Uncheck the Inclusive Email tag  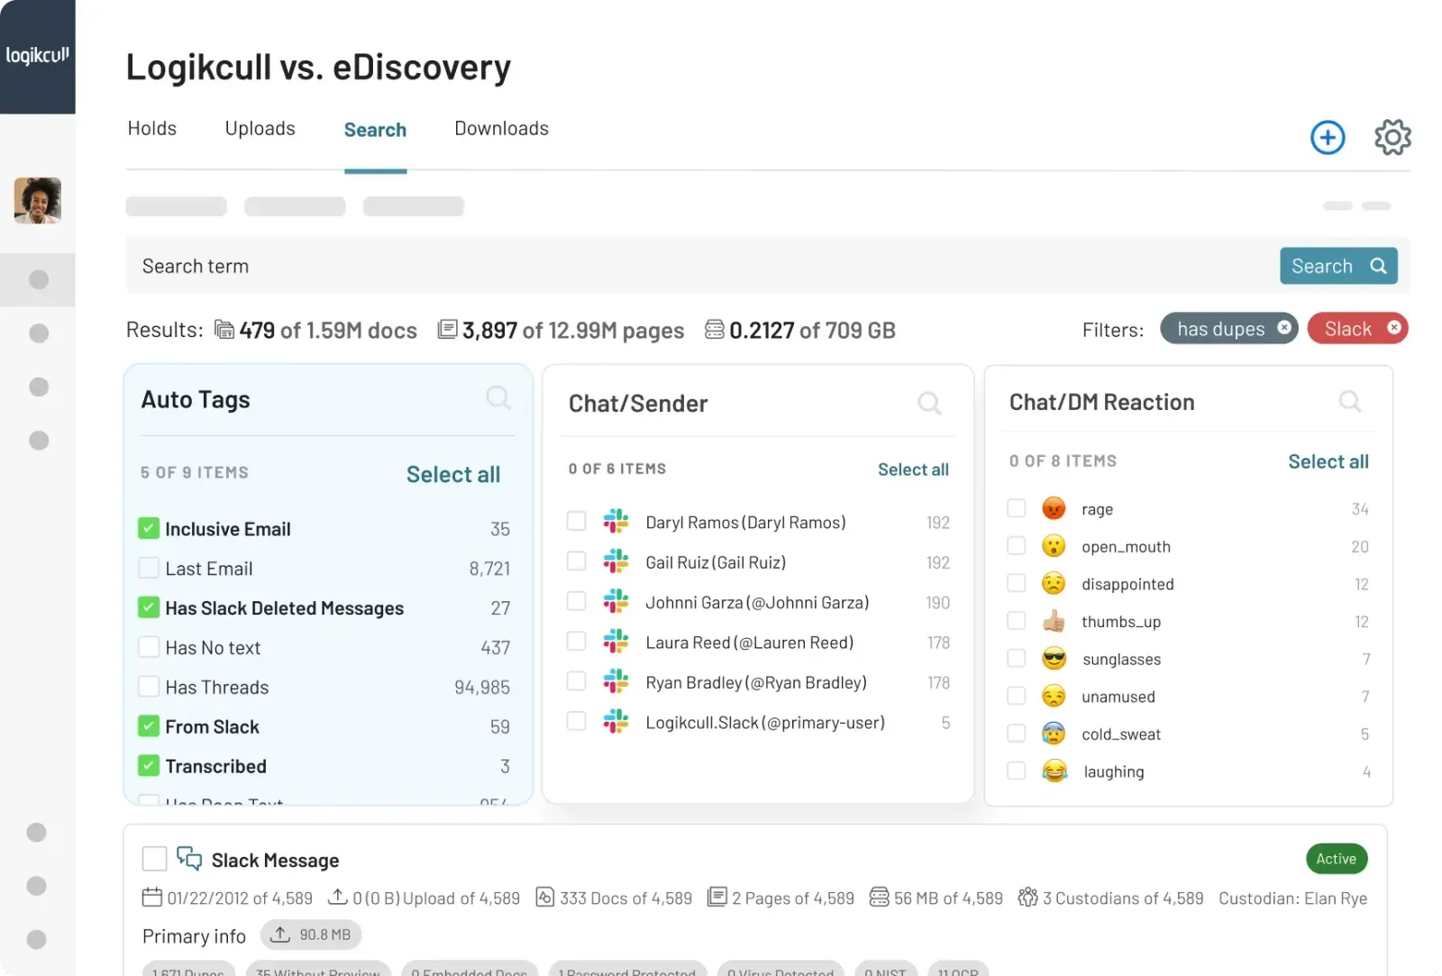149,529
